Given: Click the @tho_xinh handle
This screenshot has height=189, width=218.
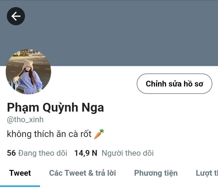Looking at the screenshot, I should 25,119.
